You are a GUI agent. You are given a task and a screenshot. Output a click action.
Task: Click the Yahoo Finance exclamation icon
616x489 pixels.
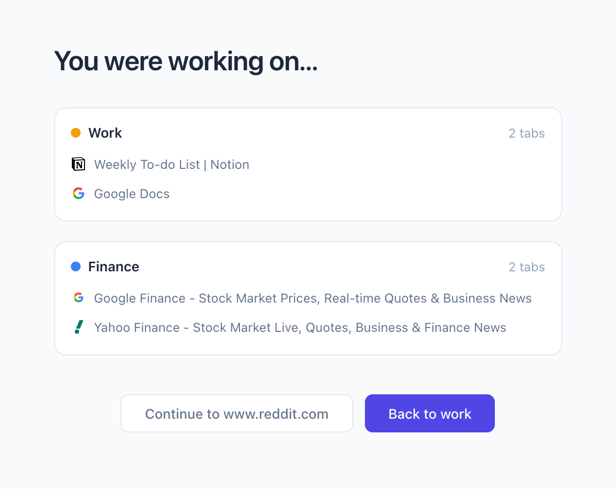click(78, 327)
